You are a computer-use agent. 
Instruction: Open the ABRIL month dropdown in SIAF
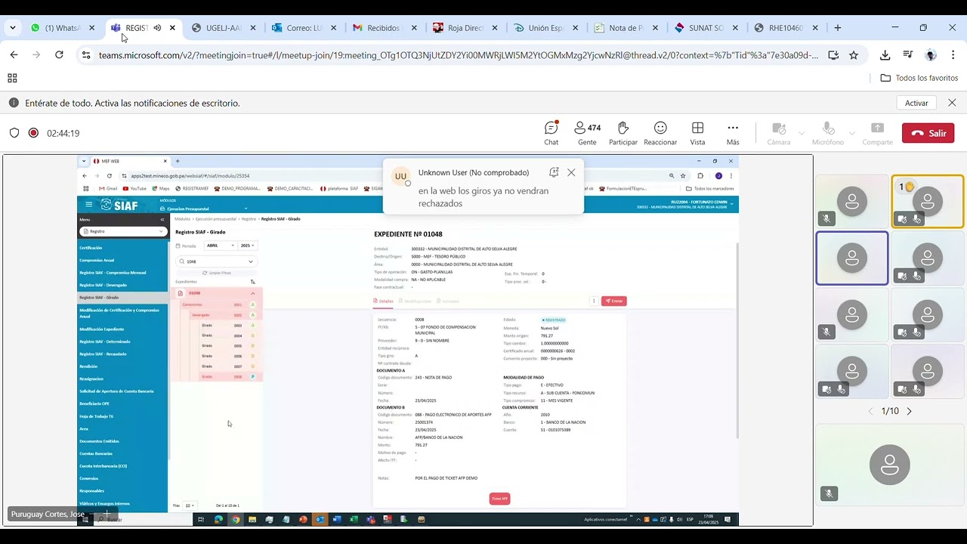221,246
